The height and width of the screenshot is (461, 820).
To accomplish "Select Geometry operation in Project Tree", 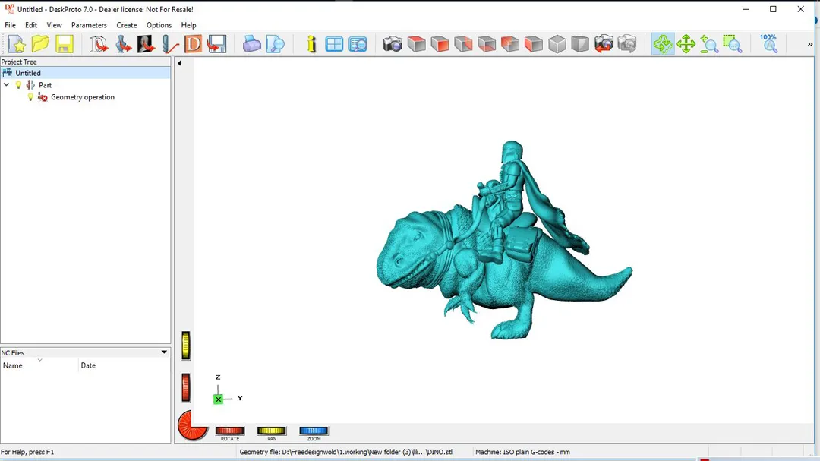I will pos(83,96).
